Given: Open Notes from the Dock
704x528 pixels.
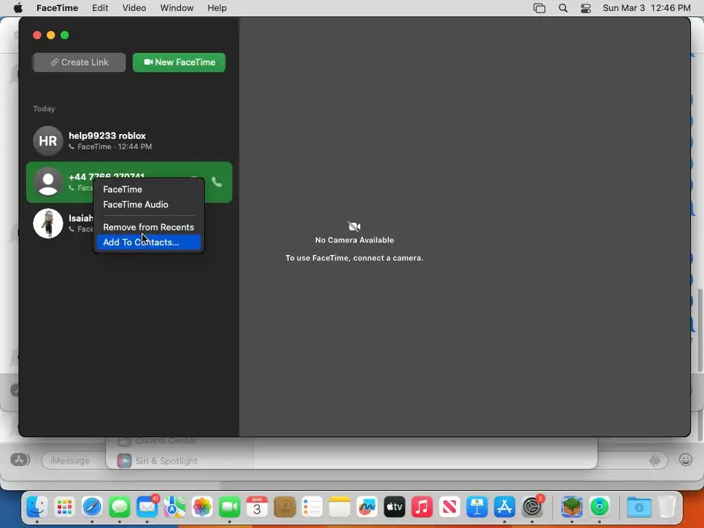Looking at the screenshot, I should pyautogui.click(x=340, y=507).
